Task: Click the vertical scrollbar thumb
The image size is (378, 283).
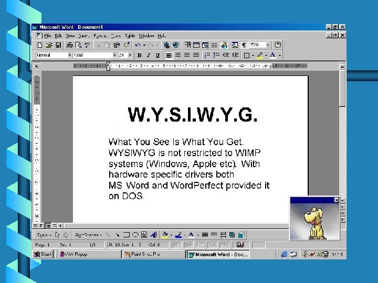Action: click(x=342, y=88)
